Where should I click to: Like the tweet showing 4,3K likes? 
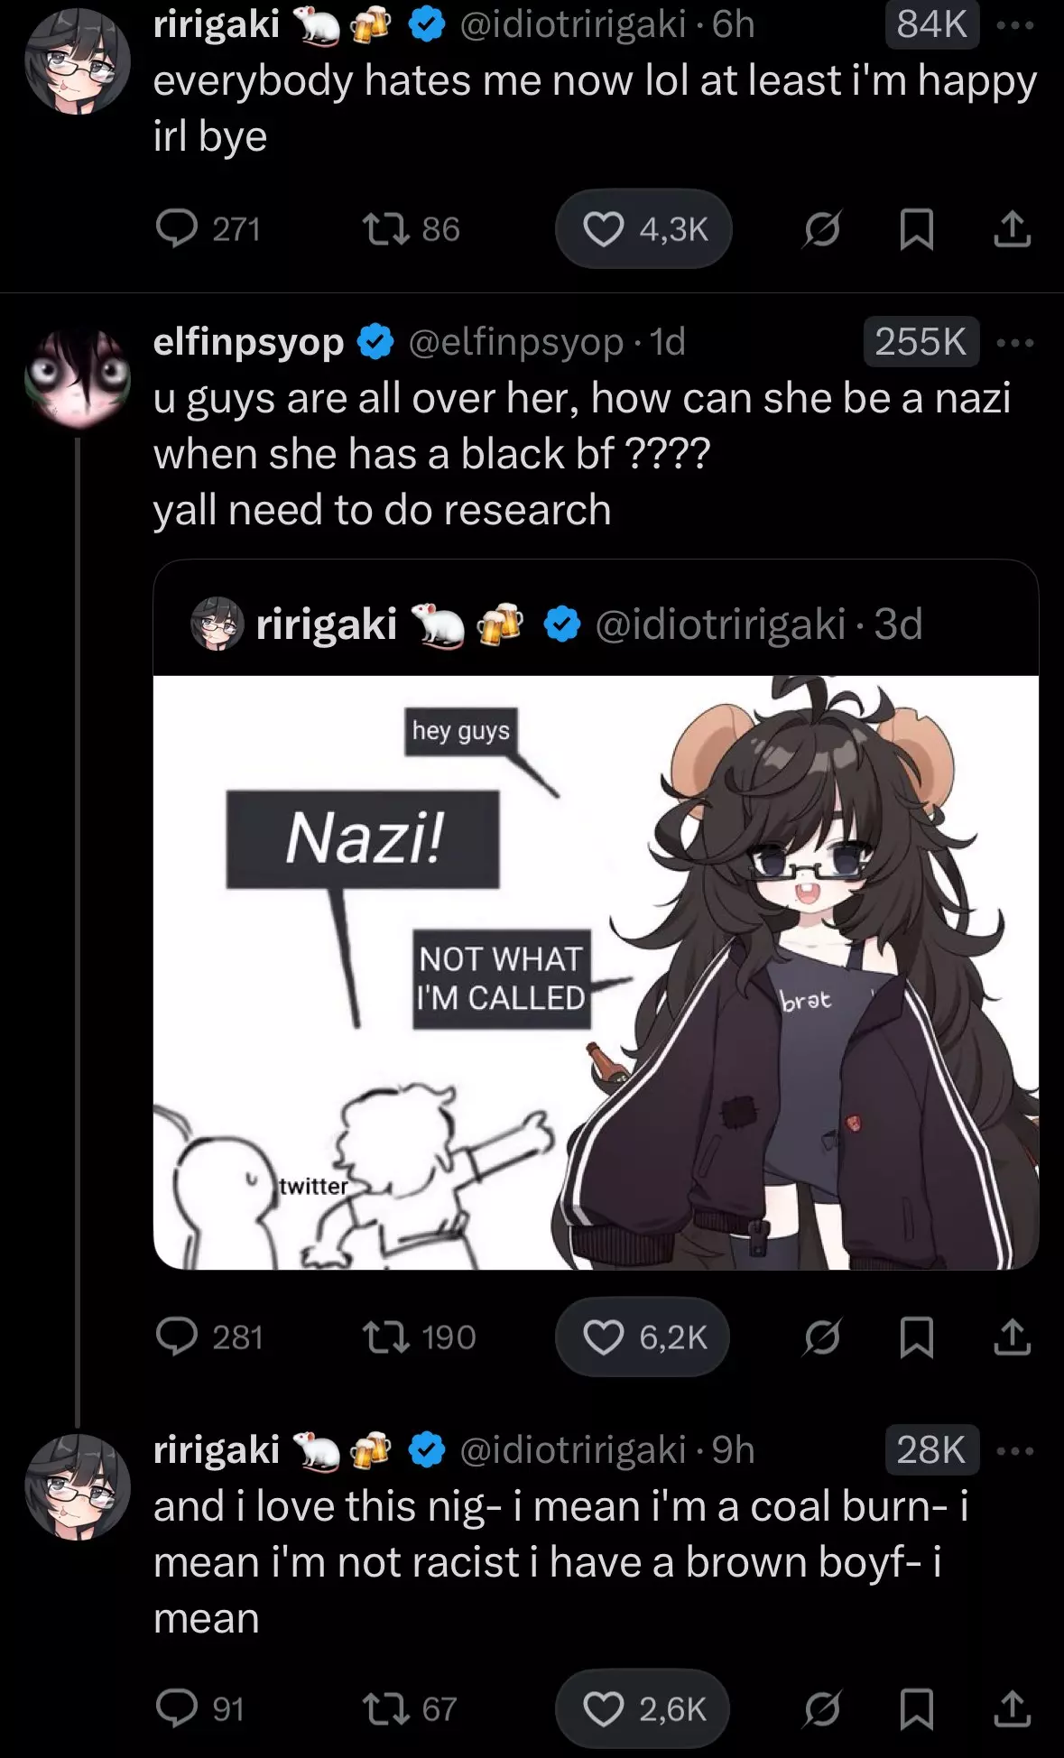[643, 228]
